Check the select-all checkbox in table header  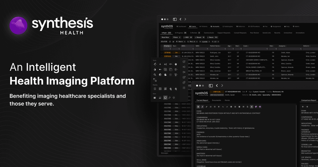pyautogui.click(x=162, y=46)
